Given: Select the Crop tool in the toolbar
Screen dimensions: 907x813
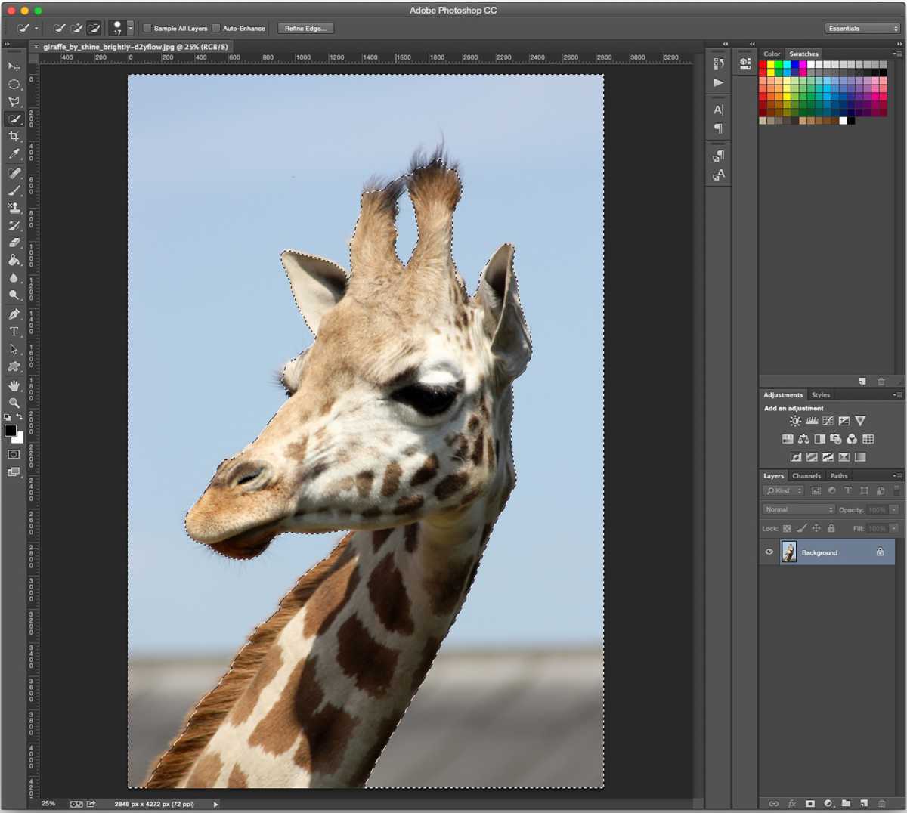Looking at the screenshot, I should tap(13, 136).
